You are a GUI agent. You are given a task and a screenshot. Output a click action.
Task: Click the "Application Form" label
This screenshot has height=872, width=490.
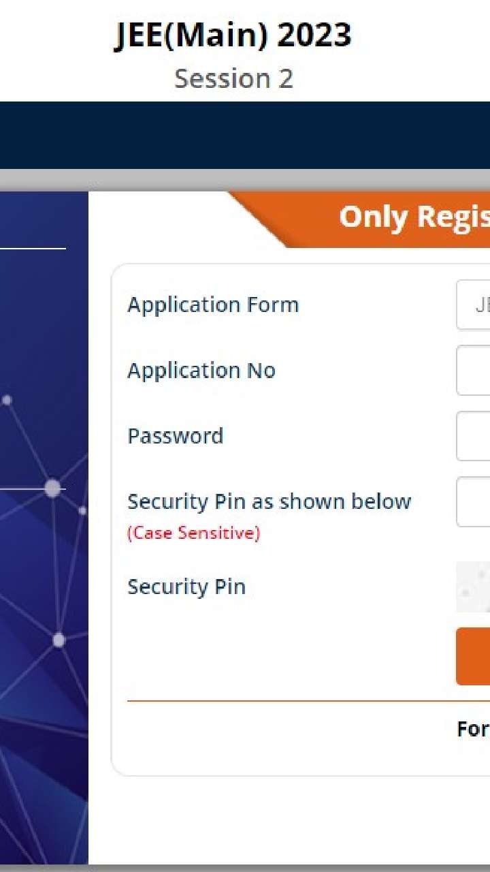click(x=213, y=305)
